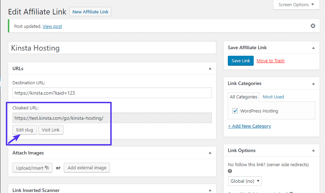Viewport: 325px width, 193px height.
Task: Collapse the Link Options panel
Action: tap(313, 151)
